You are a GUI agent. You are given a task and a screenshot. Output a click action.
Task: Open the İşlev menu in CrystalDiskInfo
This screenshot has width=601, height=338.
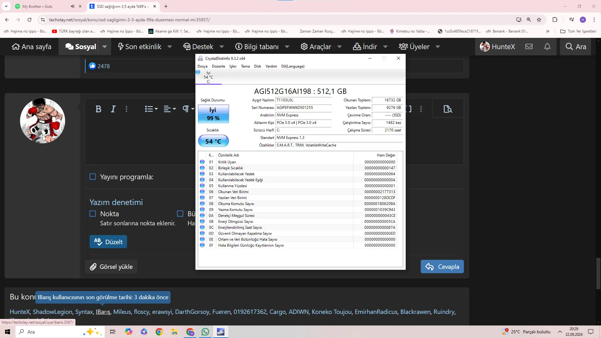(233, 66)
